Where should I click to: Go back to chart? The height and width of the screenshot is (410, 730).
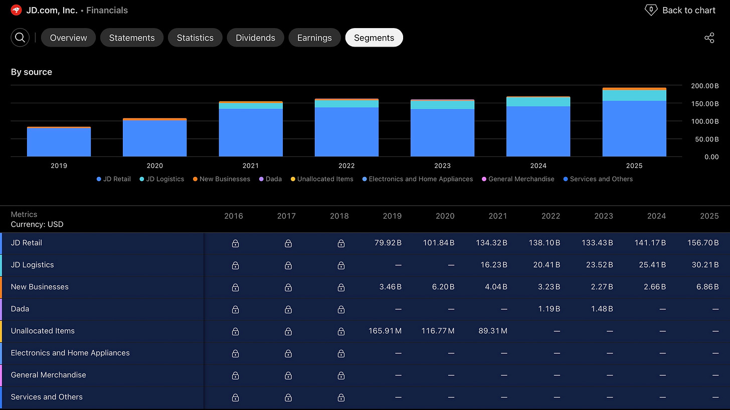click(680, 10)
